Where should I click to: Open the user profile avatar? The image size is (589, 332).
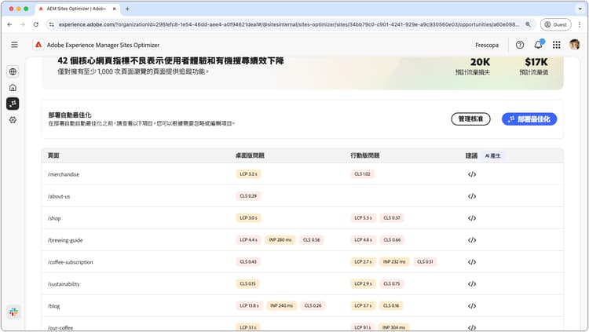pyautogui.click(x=574, y=45)
